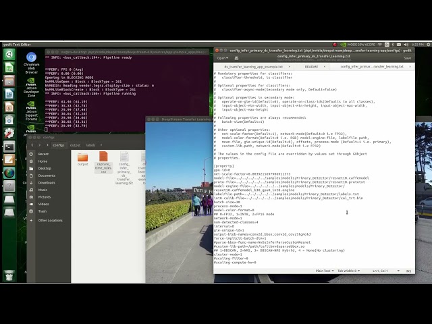Open the Ln 1, Col 1 position dropdown
The width and height of the screenshot is (432, 324).
tap(385, 271)
